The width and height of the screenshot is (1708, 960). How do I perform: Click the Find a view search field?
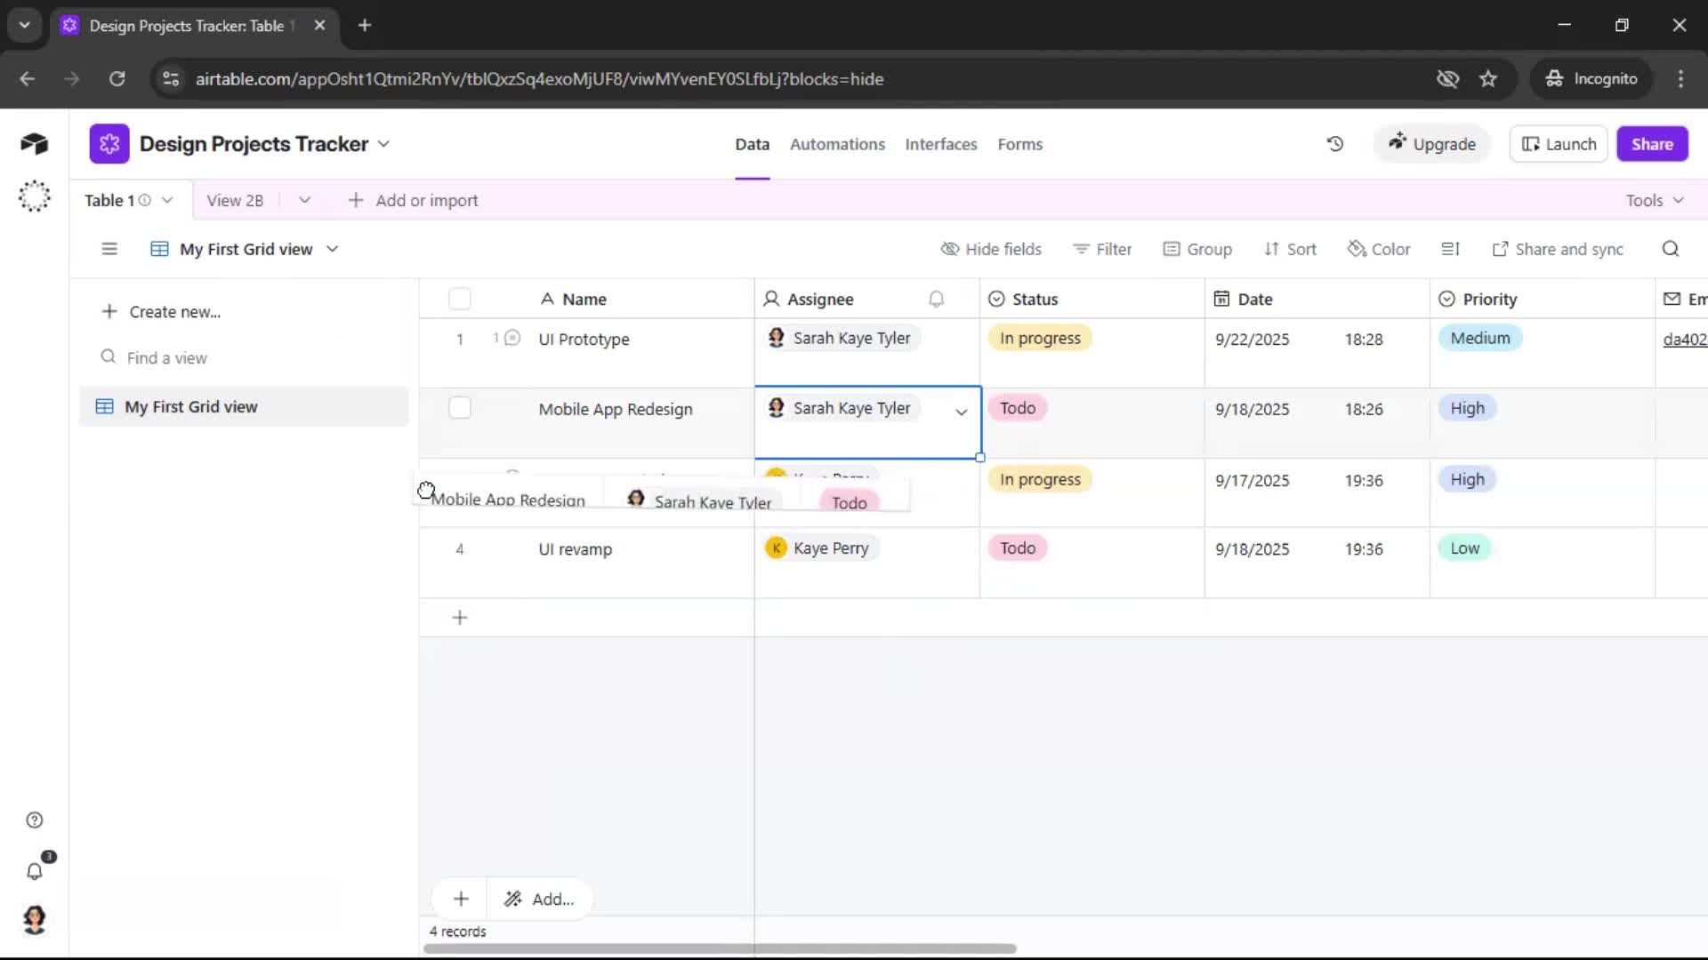point(244,358)
